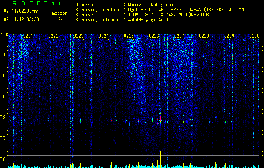Click the Ogata-vill. Akita-Pref. JAPAN location text

(x=187, y=10)
